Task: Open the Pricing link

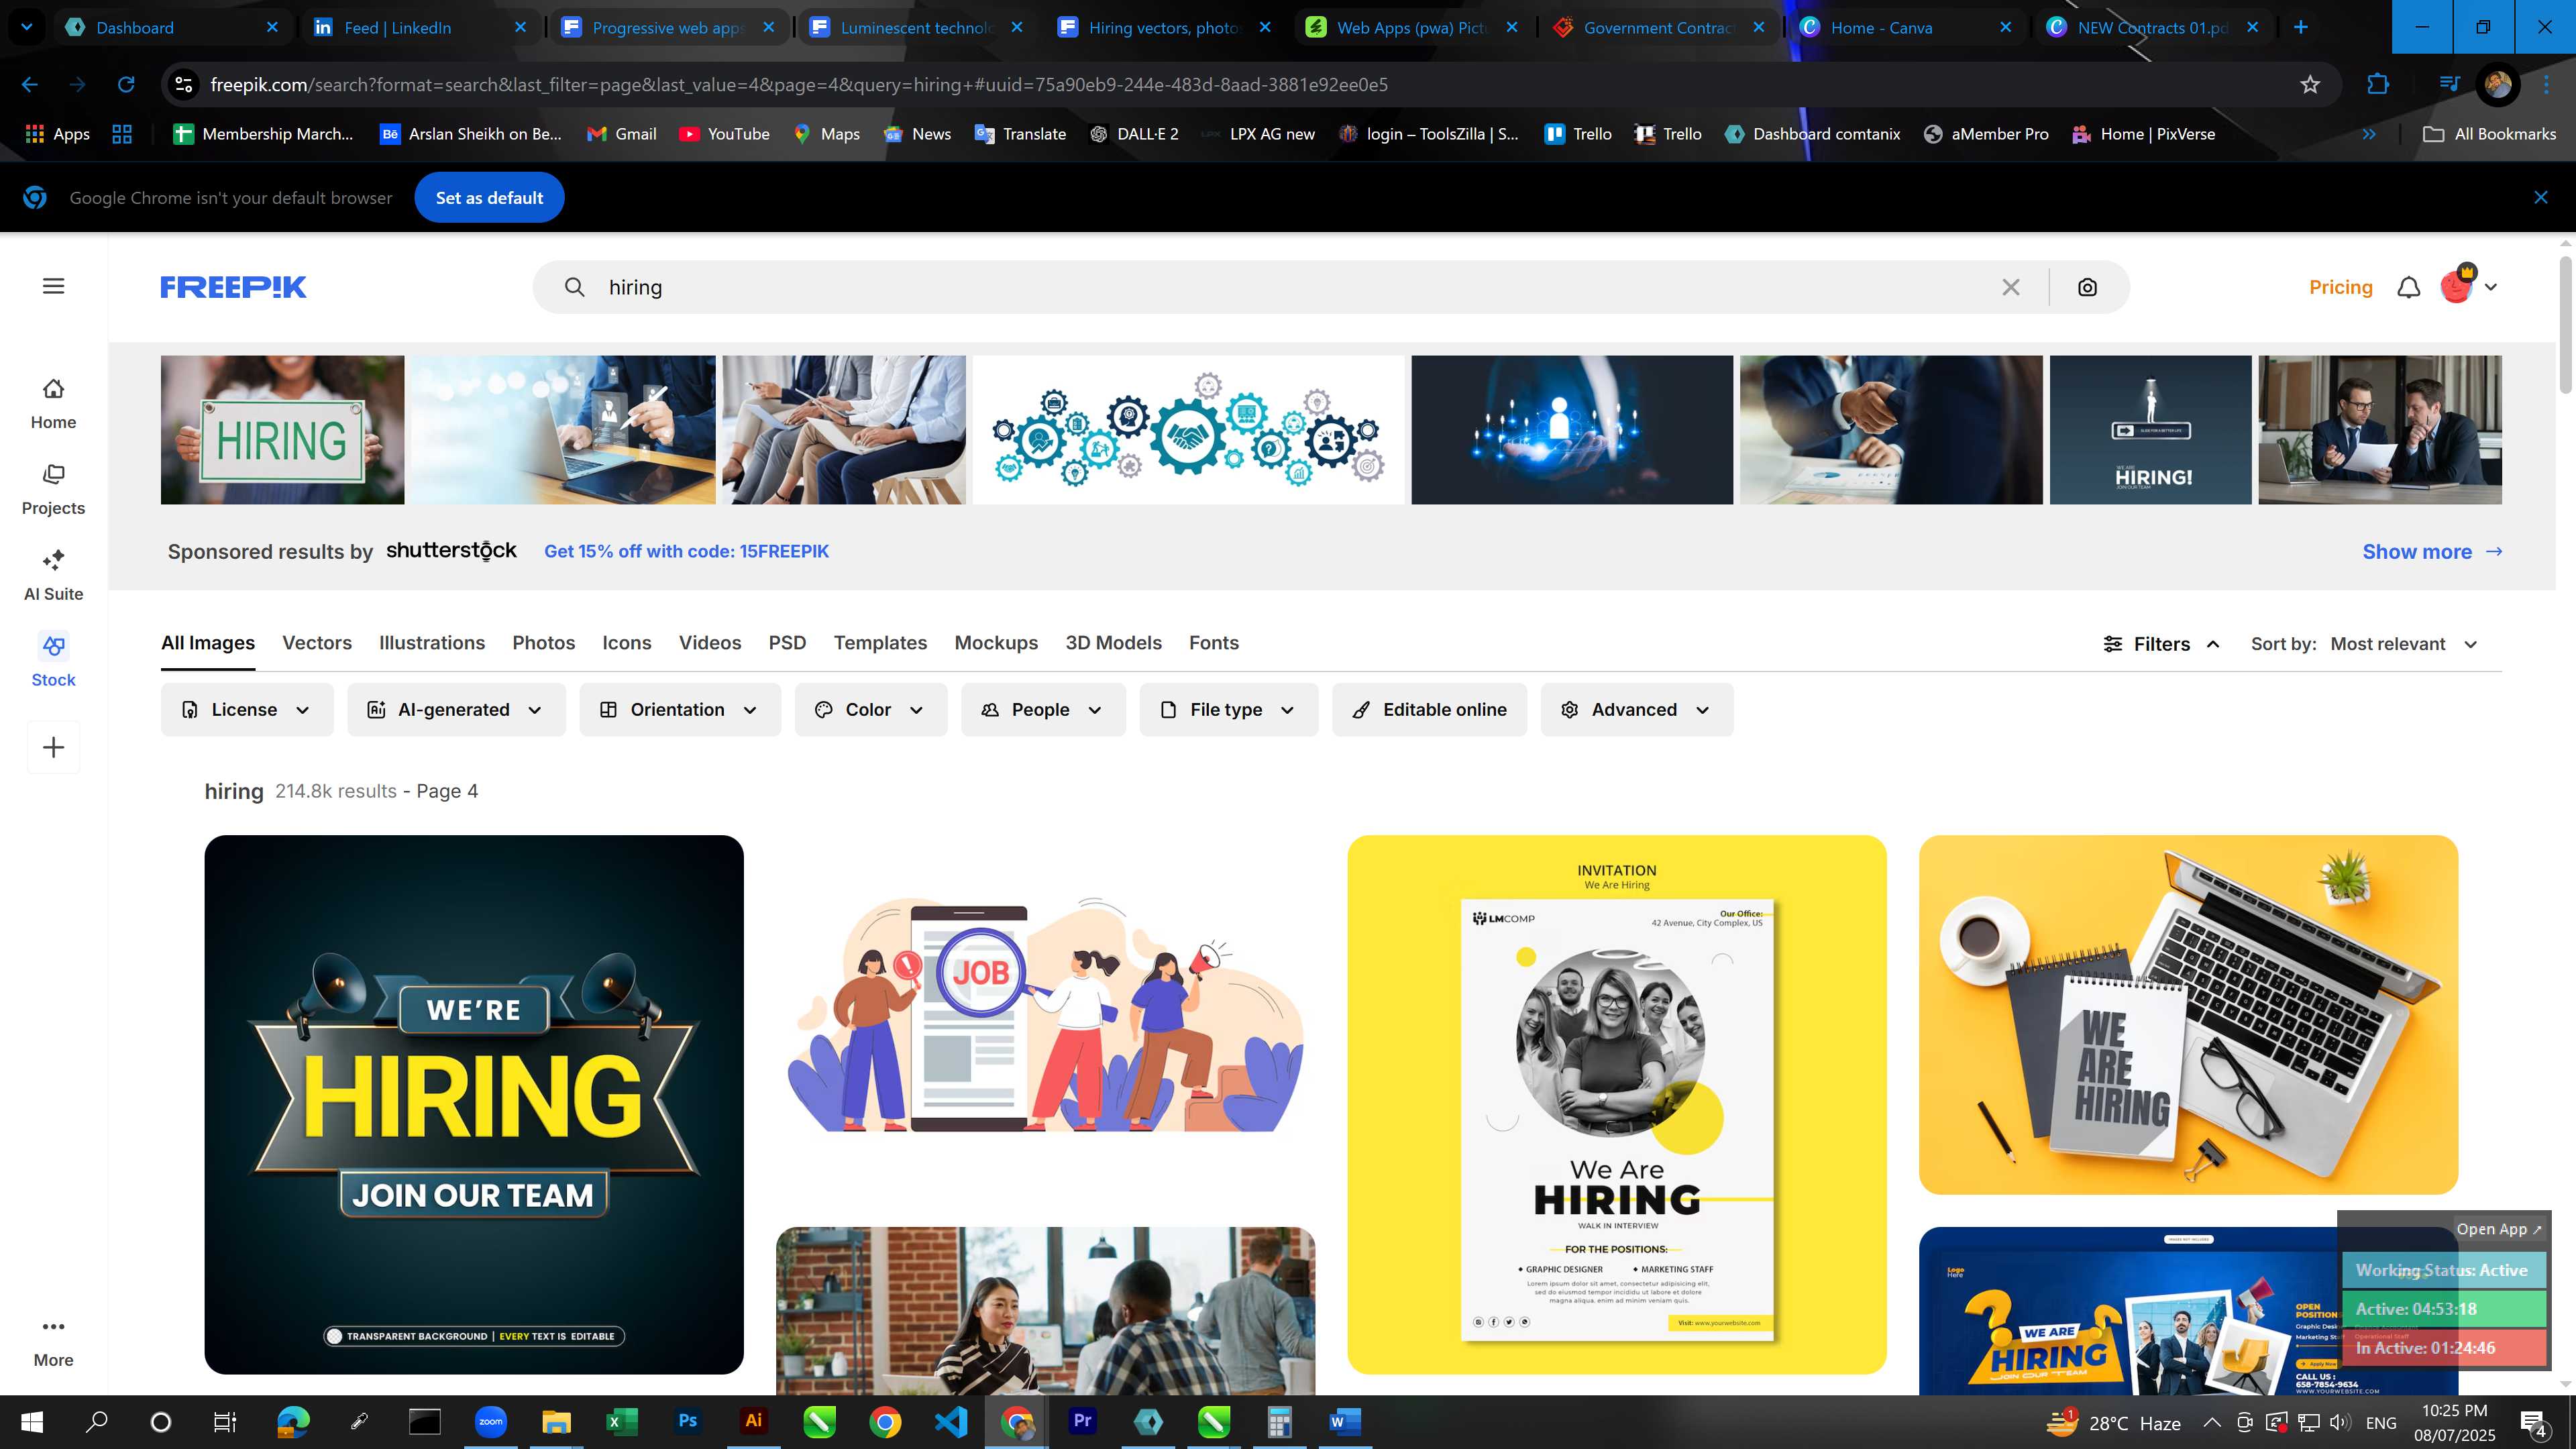Action: pos(2340,287)
